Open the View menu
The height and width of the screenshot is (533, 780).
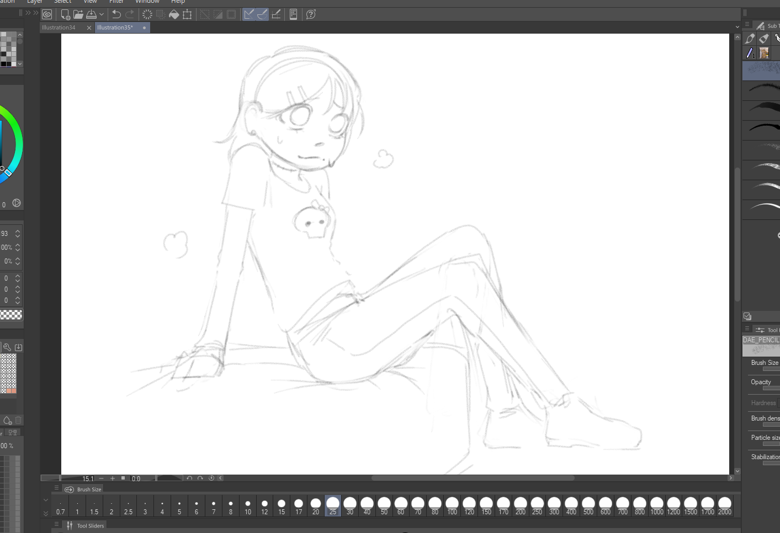point(91,2)
